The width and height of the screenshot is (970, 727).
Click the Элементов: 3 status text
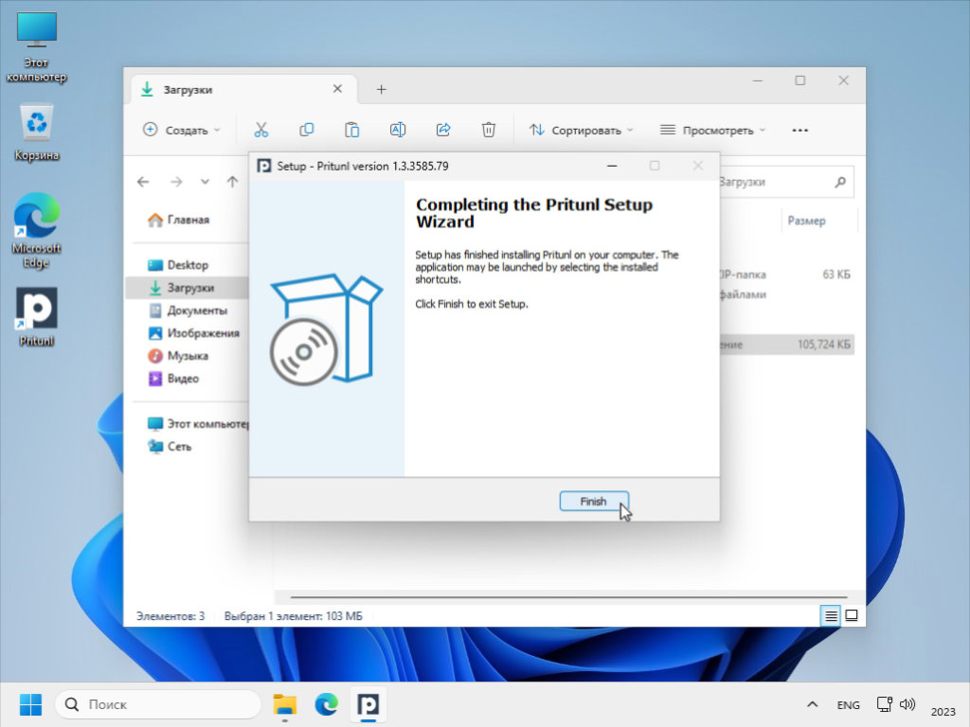[x=171, y=616]
